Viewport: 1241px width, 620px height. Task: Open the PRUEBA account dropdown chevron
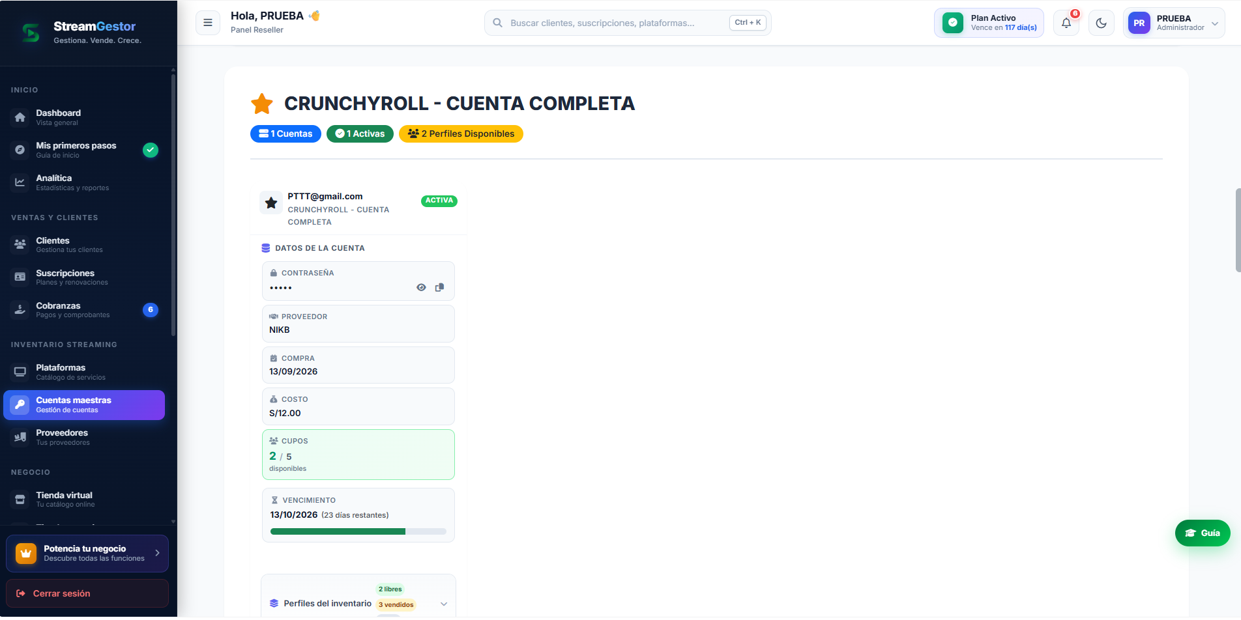pos(1215,23)
